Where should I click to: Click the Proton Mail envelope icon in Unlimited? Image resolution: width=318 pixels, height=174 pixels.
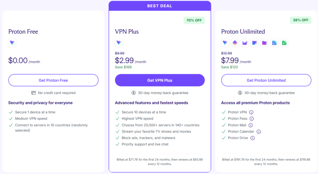[x=245, y=43]
